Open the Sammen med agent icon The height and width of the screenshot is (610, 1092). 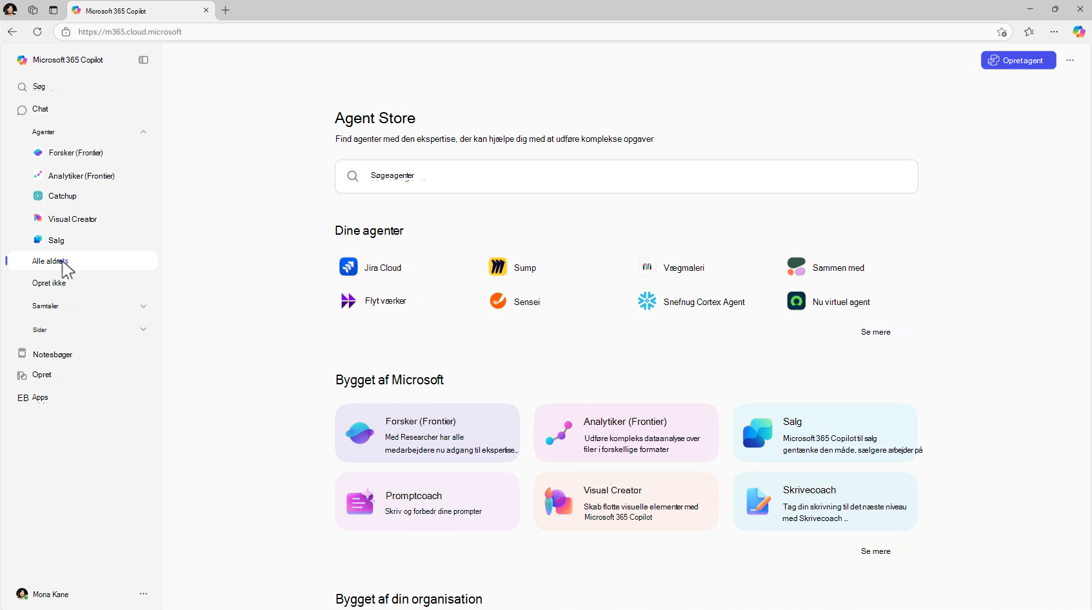tap(797, 266)
